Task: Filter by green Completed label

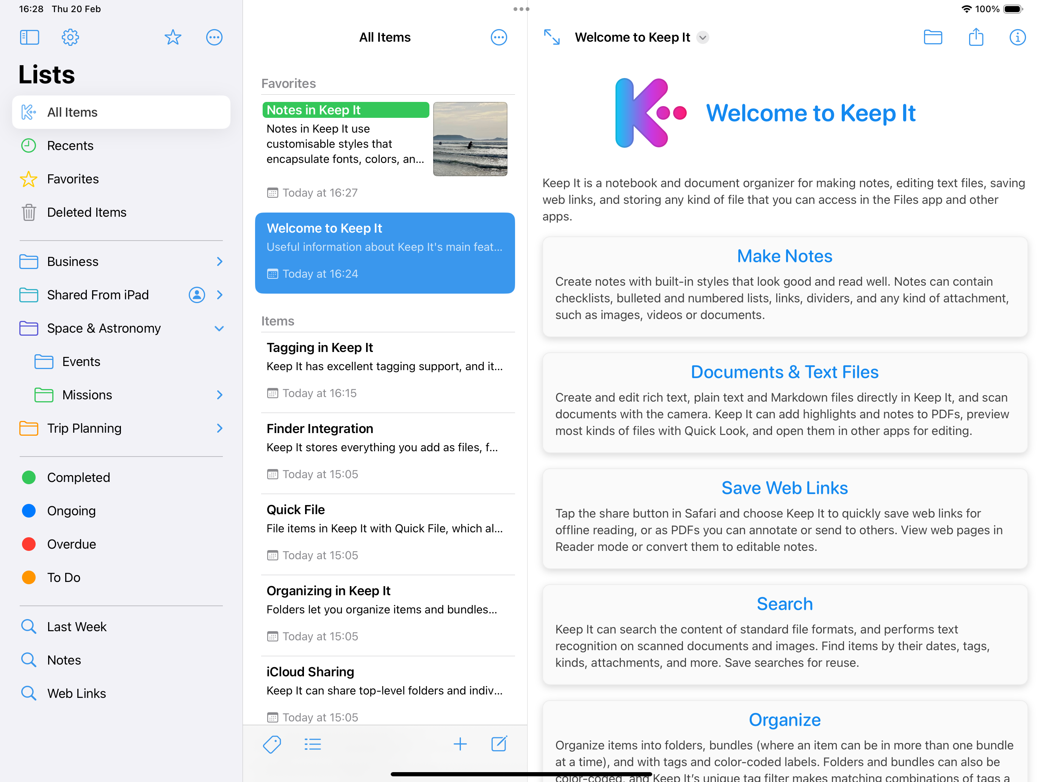Action: [x=121, y=477]
